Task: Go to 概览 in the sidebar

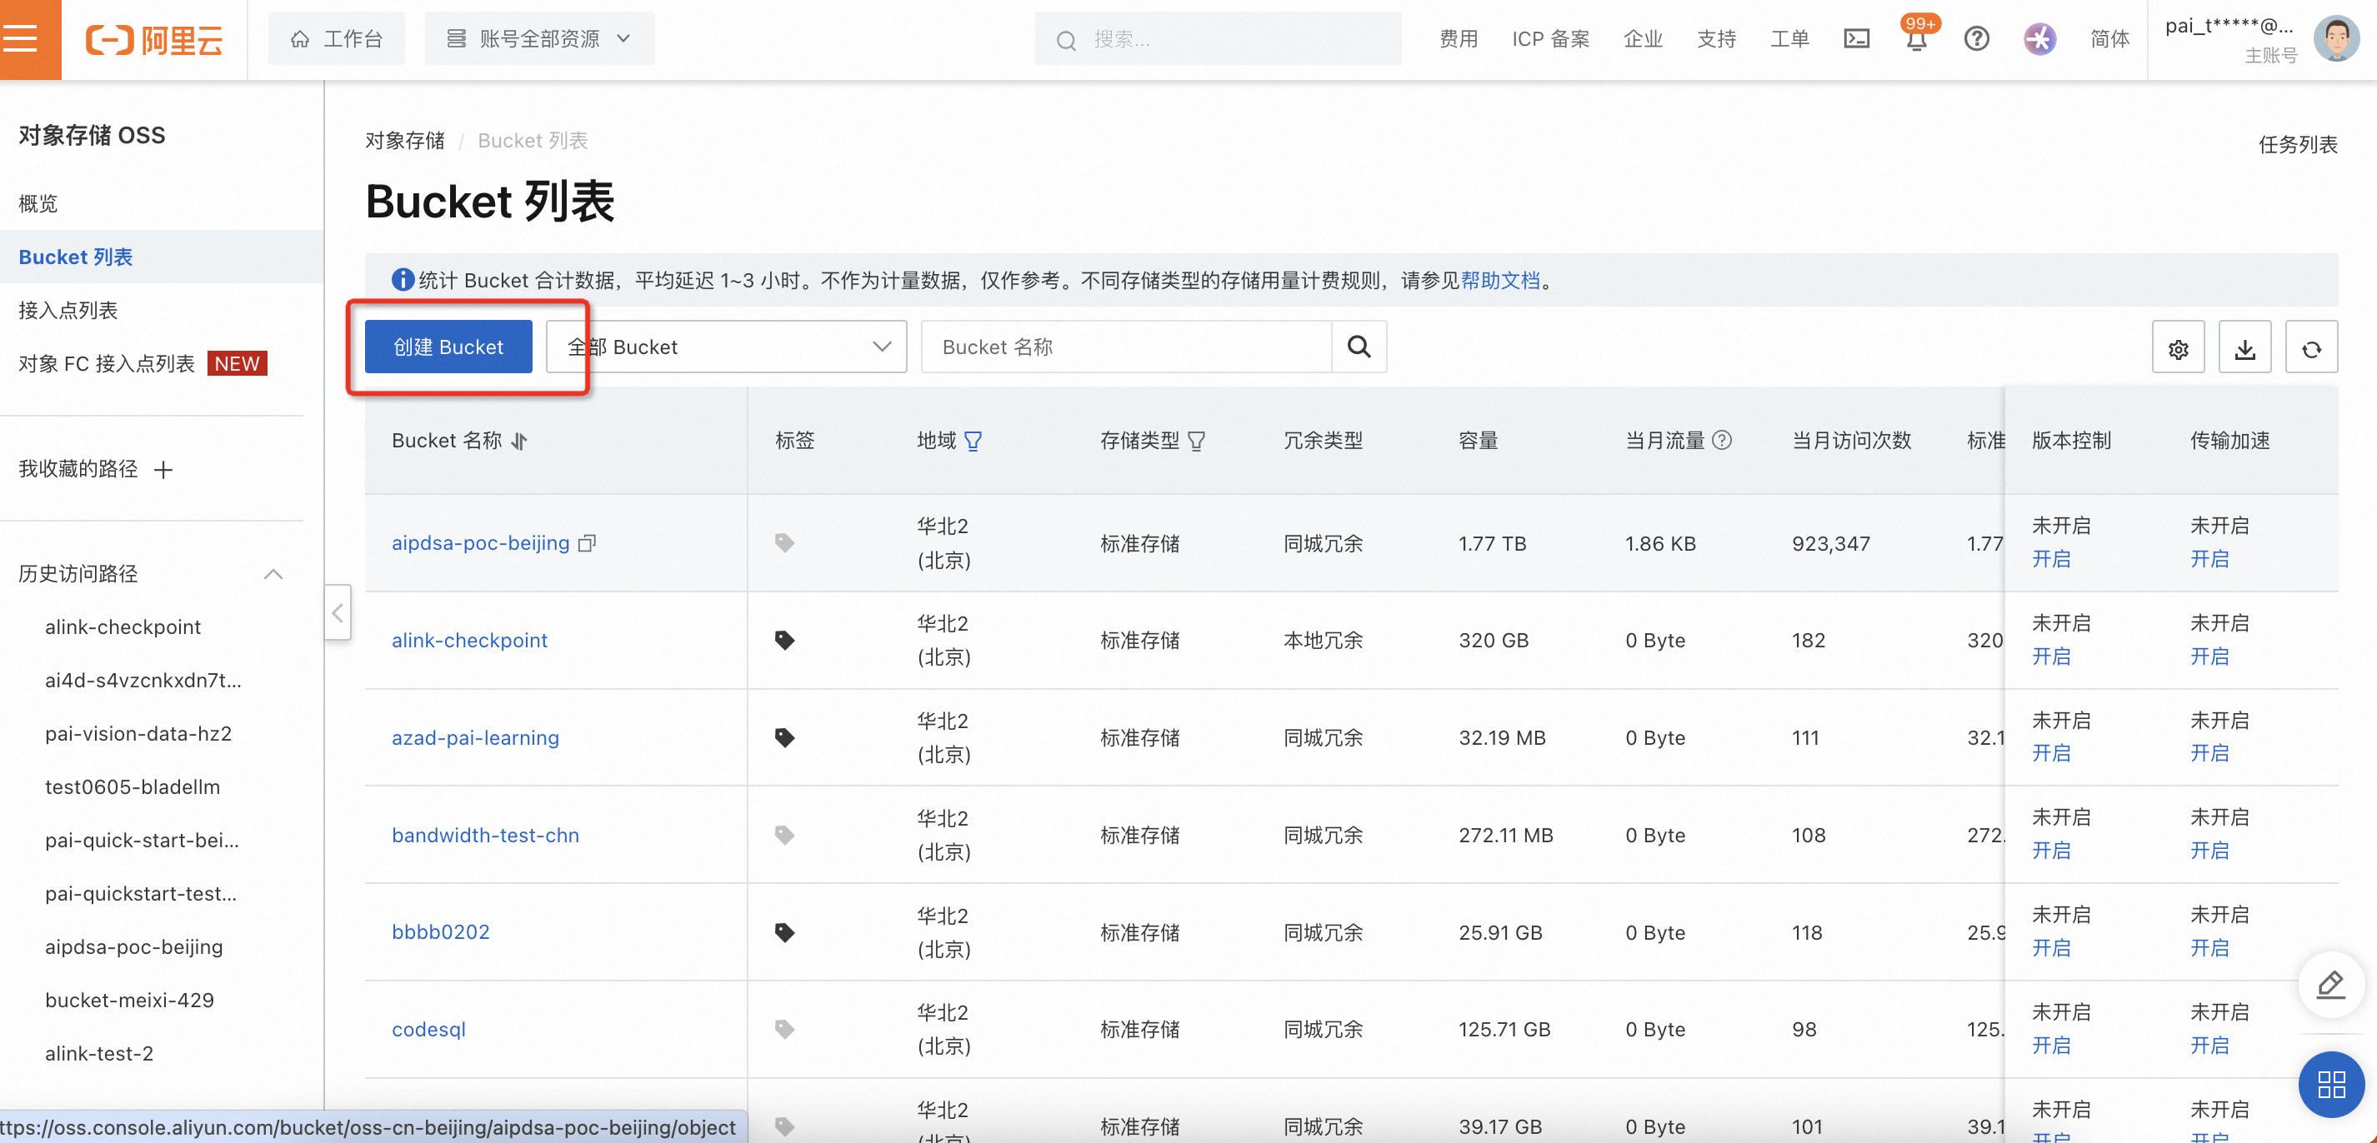Action: click(x=38, y=203)
